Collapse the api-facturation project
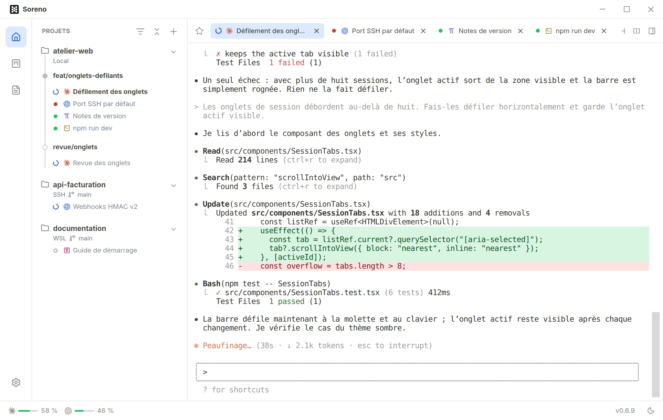This screenshot has width=663, height=420. 173,185
